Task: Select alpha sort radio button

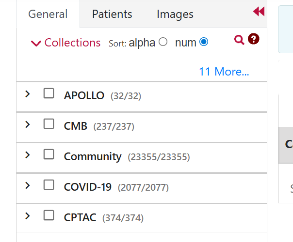Action: click(163, 42)
